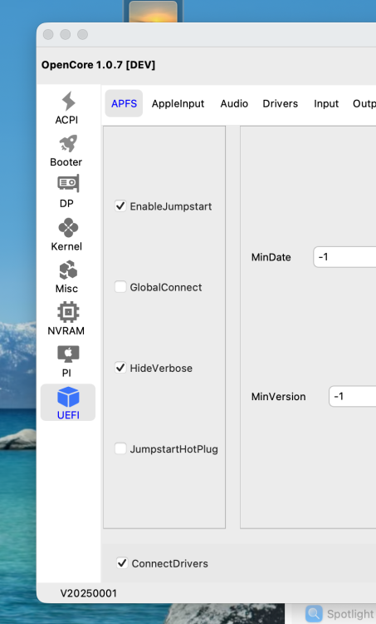Image resolution: width=376 pixels, height=624 pixels.
Task: Click the MinVersion label
Action: click(279, 396)
